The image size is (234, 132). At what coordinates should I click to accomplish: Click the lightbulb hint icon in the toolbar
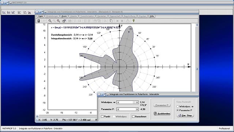point(133,21)
